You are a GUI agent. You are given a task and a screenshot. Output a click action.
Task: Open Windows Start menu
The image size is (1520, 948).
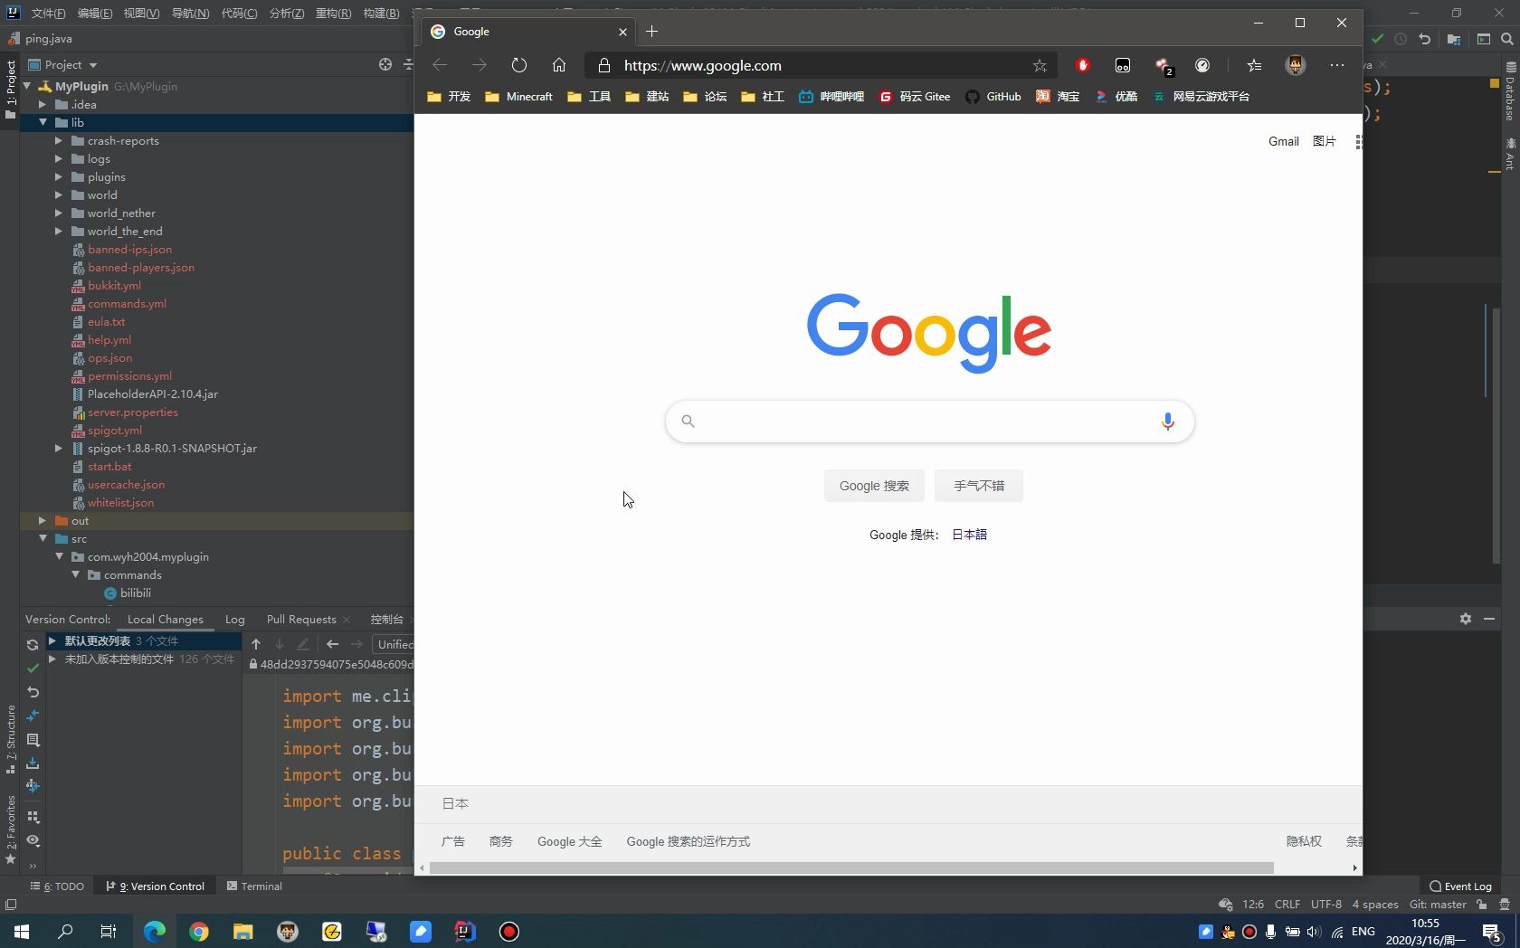[x=22, y=931]
